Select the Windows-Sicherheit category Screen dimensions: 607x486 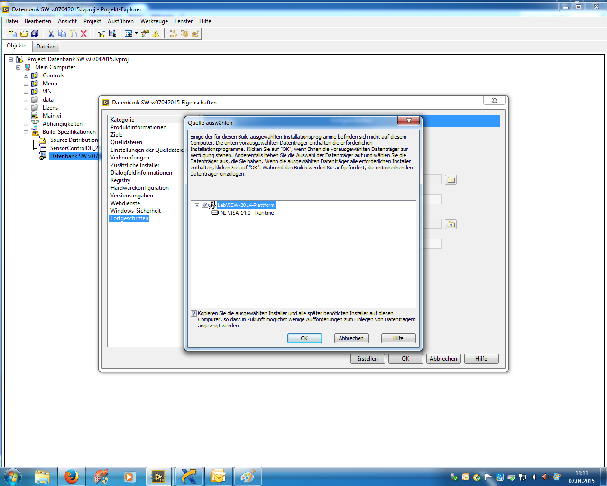(136, 211)
